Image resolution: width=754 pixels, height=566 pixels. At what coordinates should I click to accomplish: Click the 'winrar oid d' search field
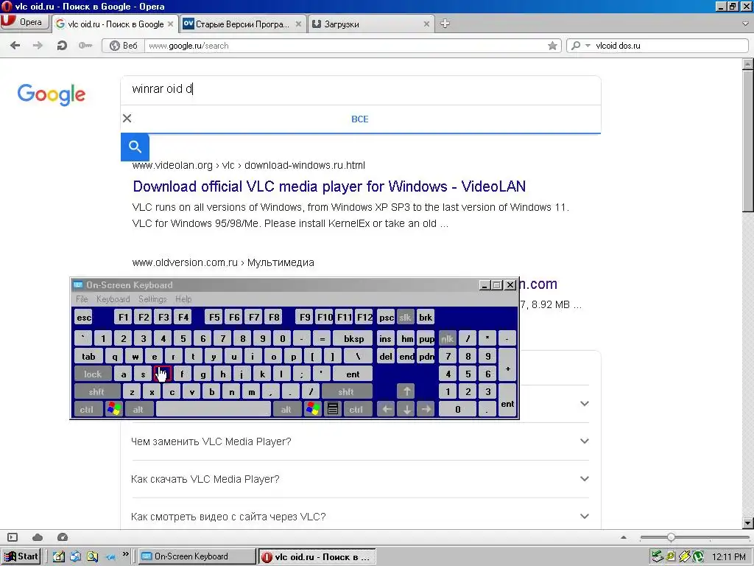pyautogui.click(x=361, y=89)
